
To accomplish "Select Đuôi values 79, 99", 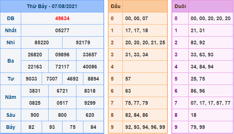I will [x=197, y=127].
